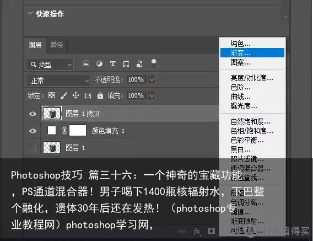This screenshot has width=313, height=241.
Task: Choose 曝光度… adjustment
Action: click(x=252, y=106)
